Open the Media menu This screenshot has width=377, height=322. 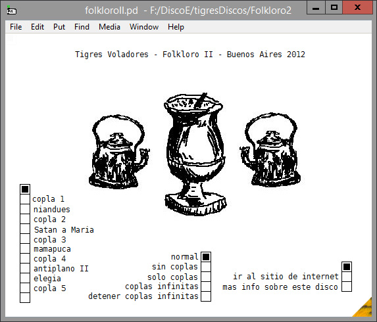(x=109, y=27)
